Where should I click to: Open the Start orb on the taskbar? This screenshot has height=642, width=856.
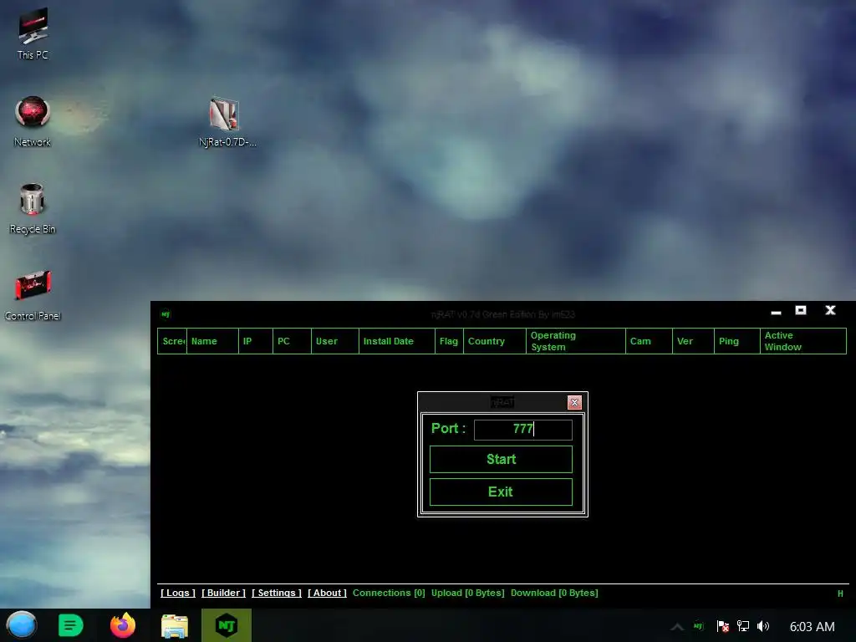[x=22, y=625]
